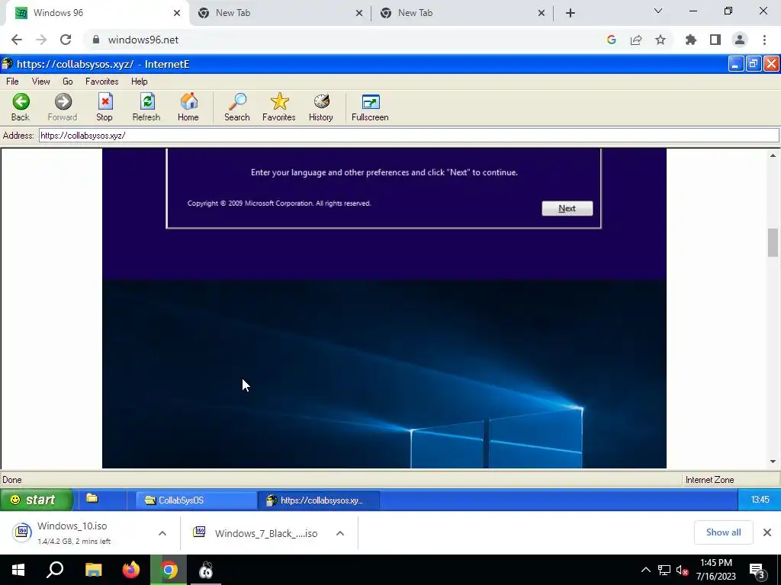
Task: Open File Explorer from taskbar
Action: click(93, 570)
